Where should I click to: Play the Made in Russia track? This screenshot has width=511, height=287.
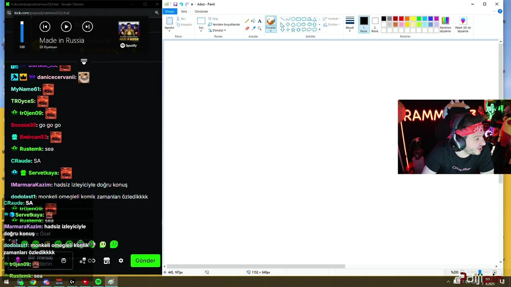pyautogui.click(x=66, y=27)
